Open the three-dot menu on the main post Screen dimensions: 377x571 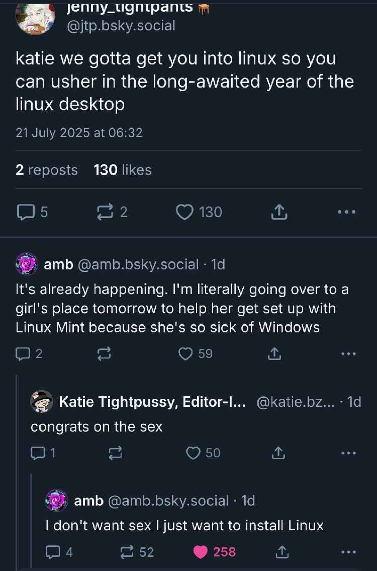coord(346,212)
